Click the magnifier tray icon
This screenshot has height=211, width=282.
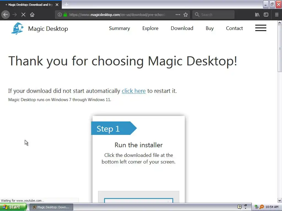[x=262, y=207]
